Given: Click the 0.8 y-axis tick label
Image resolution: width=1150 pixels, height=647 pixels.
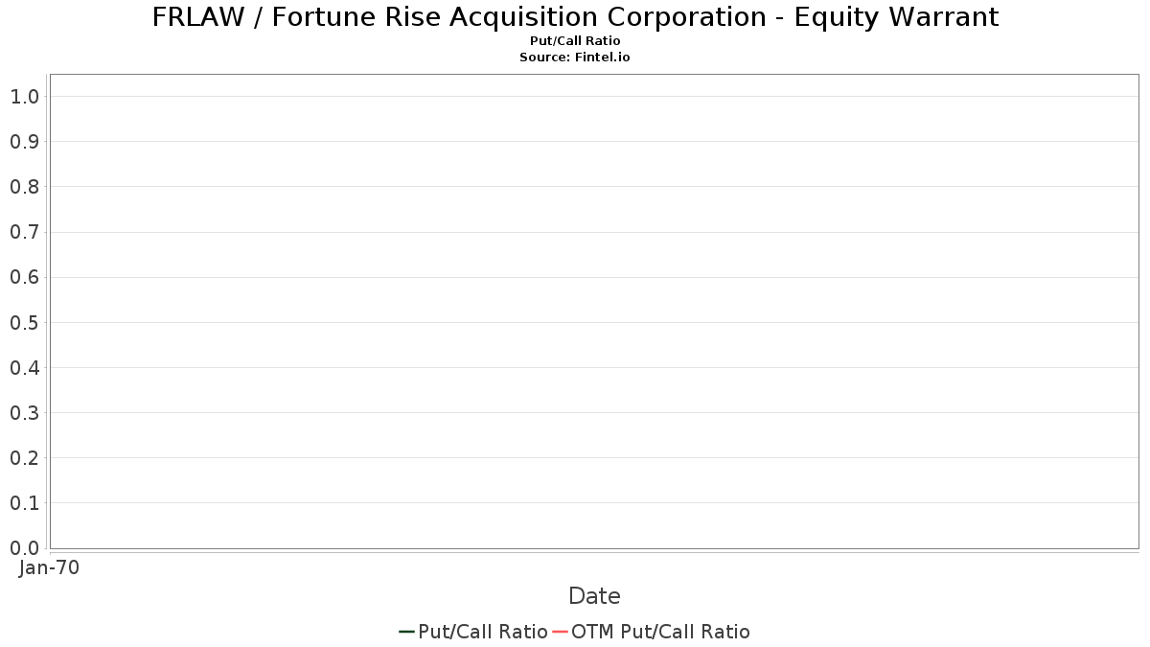Looking at the screenshot, I should click(24, 186).
